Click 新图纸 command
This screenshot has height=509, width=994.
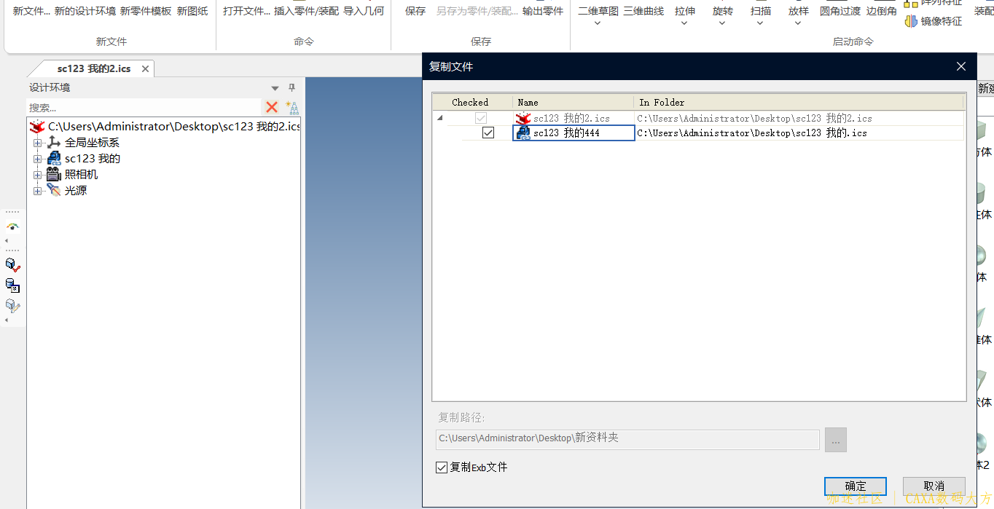pyautogui.click(x=192, y=11)
